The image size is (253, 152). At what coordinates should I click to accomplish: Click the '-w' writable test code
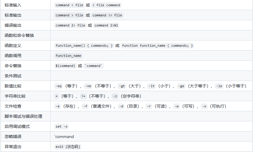coord(177,106)
